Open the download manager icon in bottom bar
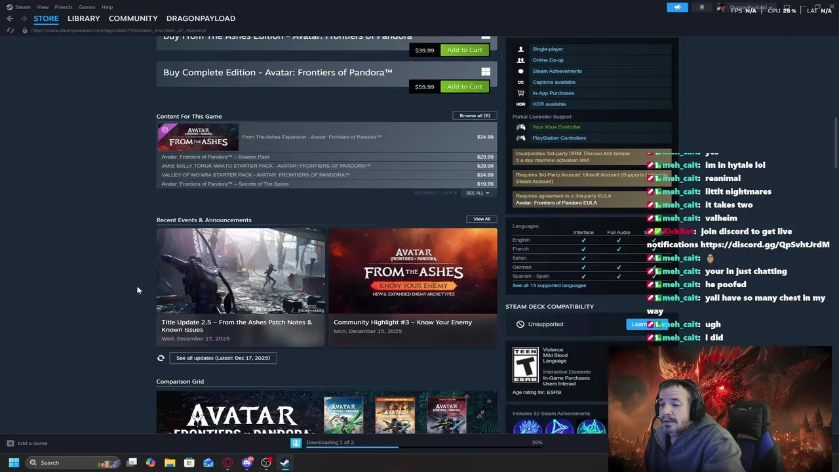839x472 pixels. point(296,442)
